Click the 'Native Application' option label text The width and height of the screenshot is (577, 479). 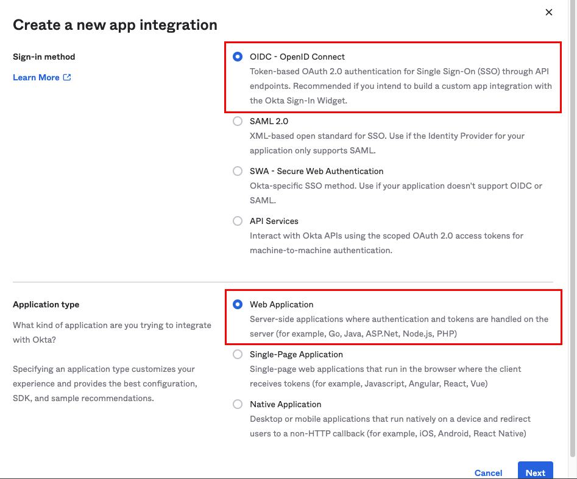point(285,404)
